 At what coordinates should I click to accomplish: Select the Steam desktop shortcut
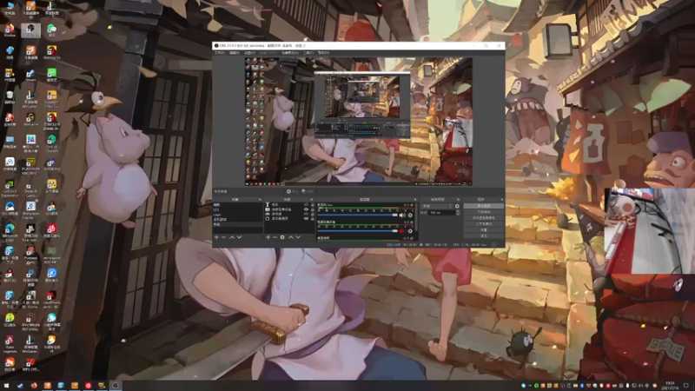(x=30, y=75)
